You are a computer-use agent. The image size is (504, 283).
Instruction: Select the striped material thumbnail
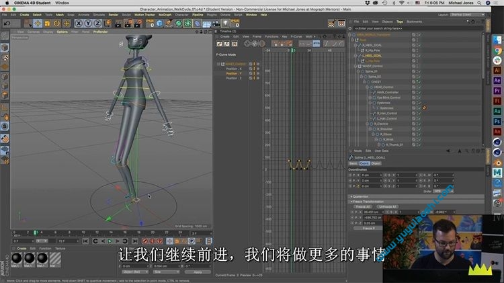click(55, 258)
